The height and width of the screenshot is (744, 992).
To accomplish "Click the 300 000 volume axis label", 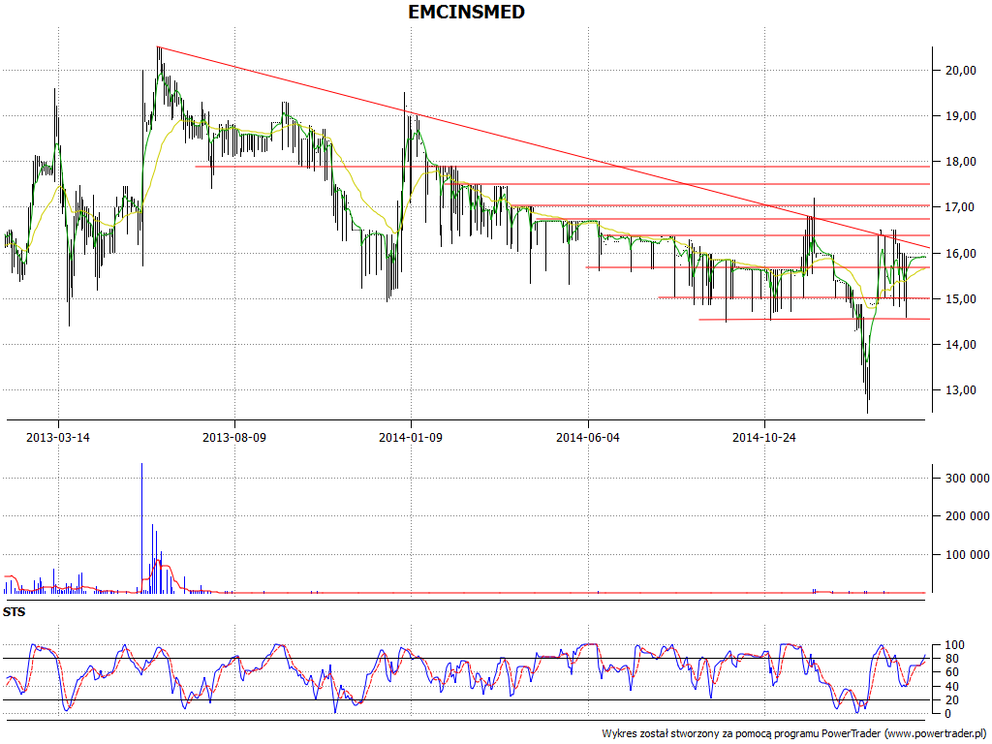I will [968, 479].
